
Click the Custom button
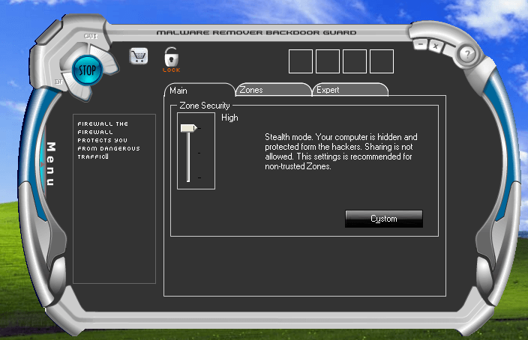tap(384, 219)
